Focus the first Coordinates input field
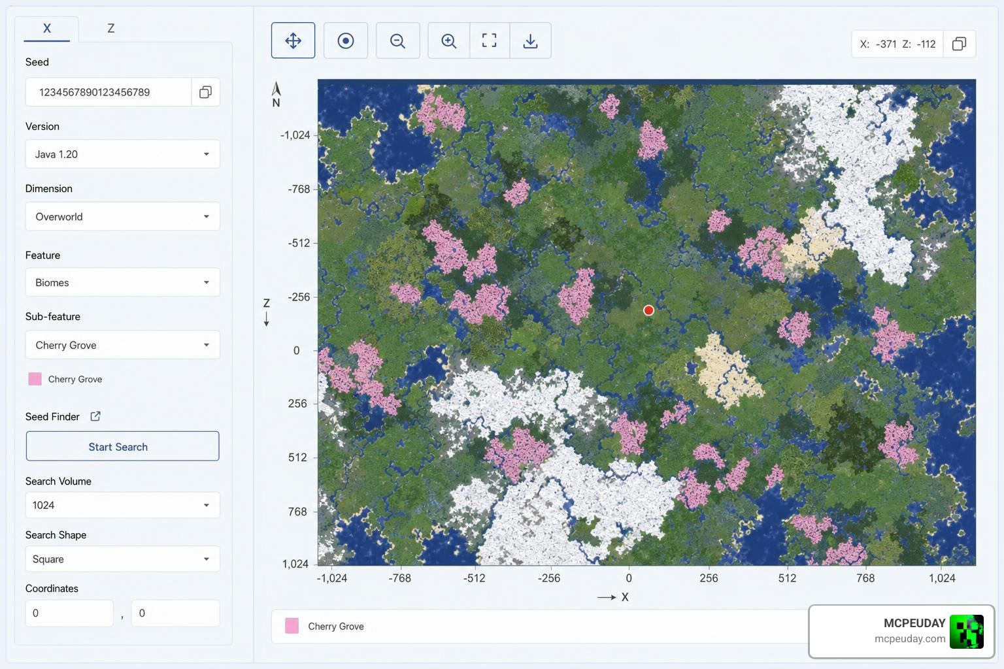1004x669 pixels. [x=69, y=613]
